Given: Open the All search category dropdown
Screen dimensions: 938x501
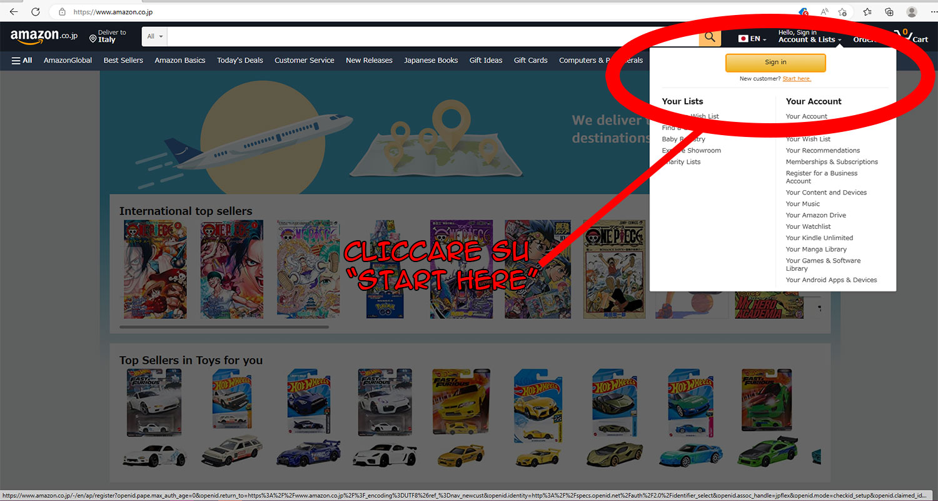Looking at the screenshot, I should tap(154, 37).
